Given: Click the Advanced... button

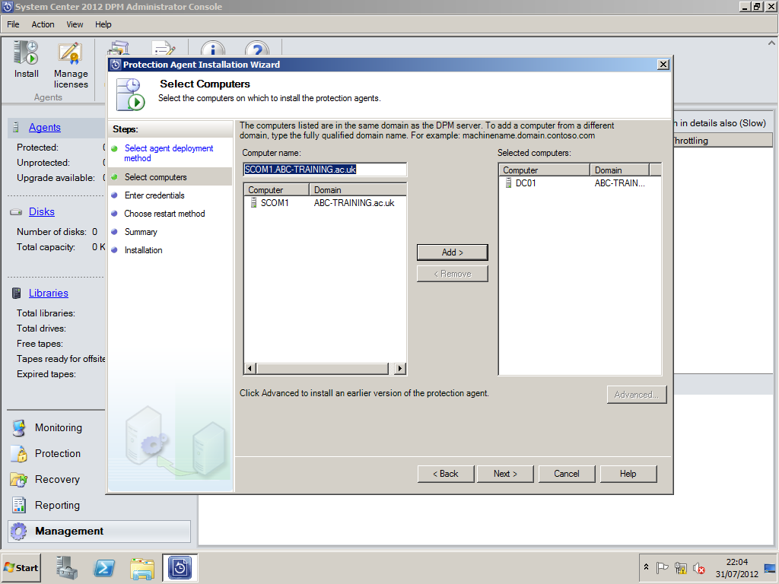Looking at the screenshot, I should pyautogui.click(x=637, y=395).
